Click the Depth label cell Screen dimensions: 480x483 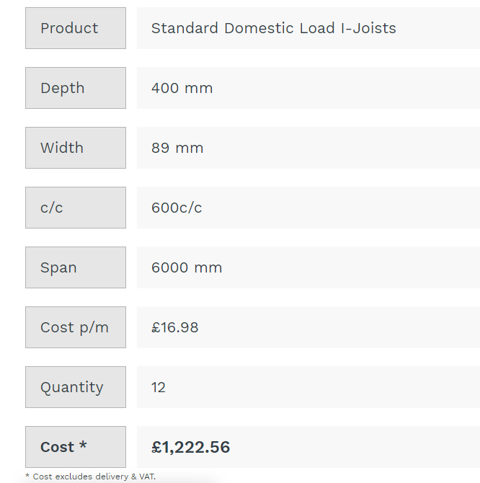click(75, 88)
